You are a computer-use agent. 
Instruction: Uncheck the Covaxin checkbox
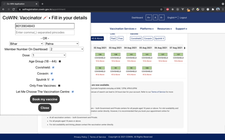click(x=52, y=73)
